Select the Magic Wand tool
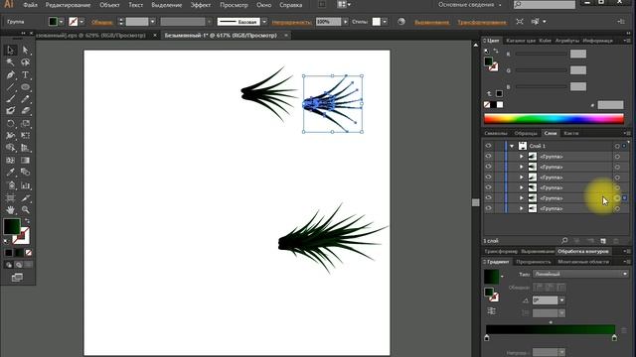This screenshot has height=357, width=636. (11, 62)
